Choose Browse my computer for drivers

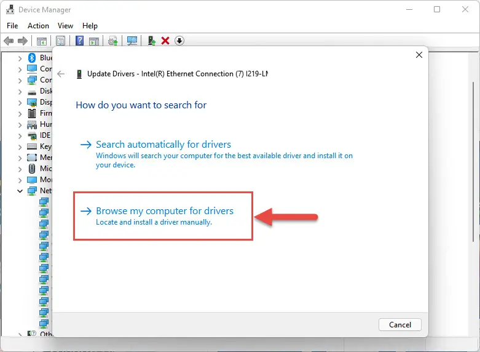(157, 216)
